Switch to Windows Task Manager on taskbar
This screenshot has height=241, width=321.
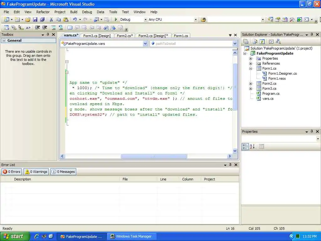132,236
